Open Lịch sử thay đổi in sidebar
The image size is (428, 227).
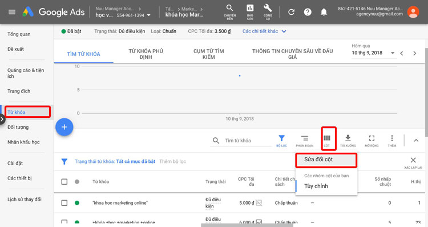coord(25,200)
